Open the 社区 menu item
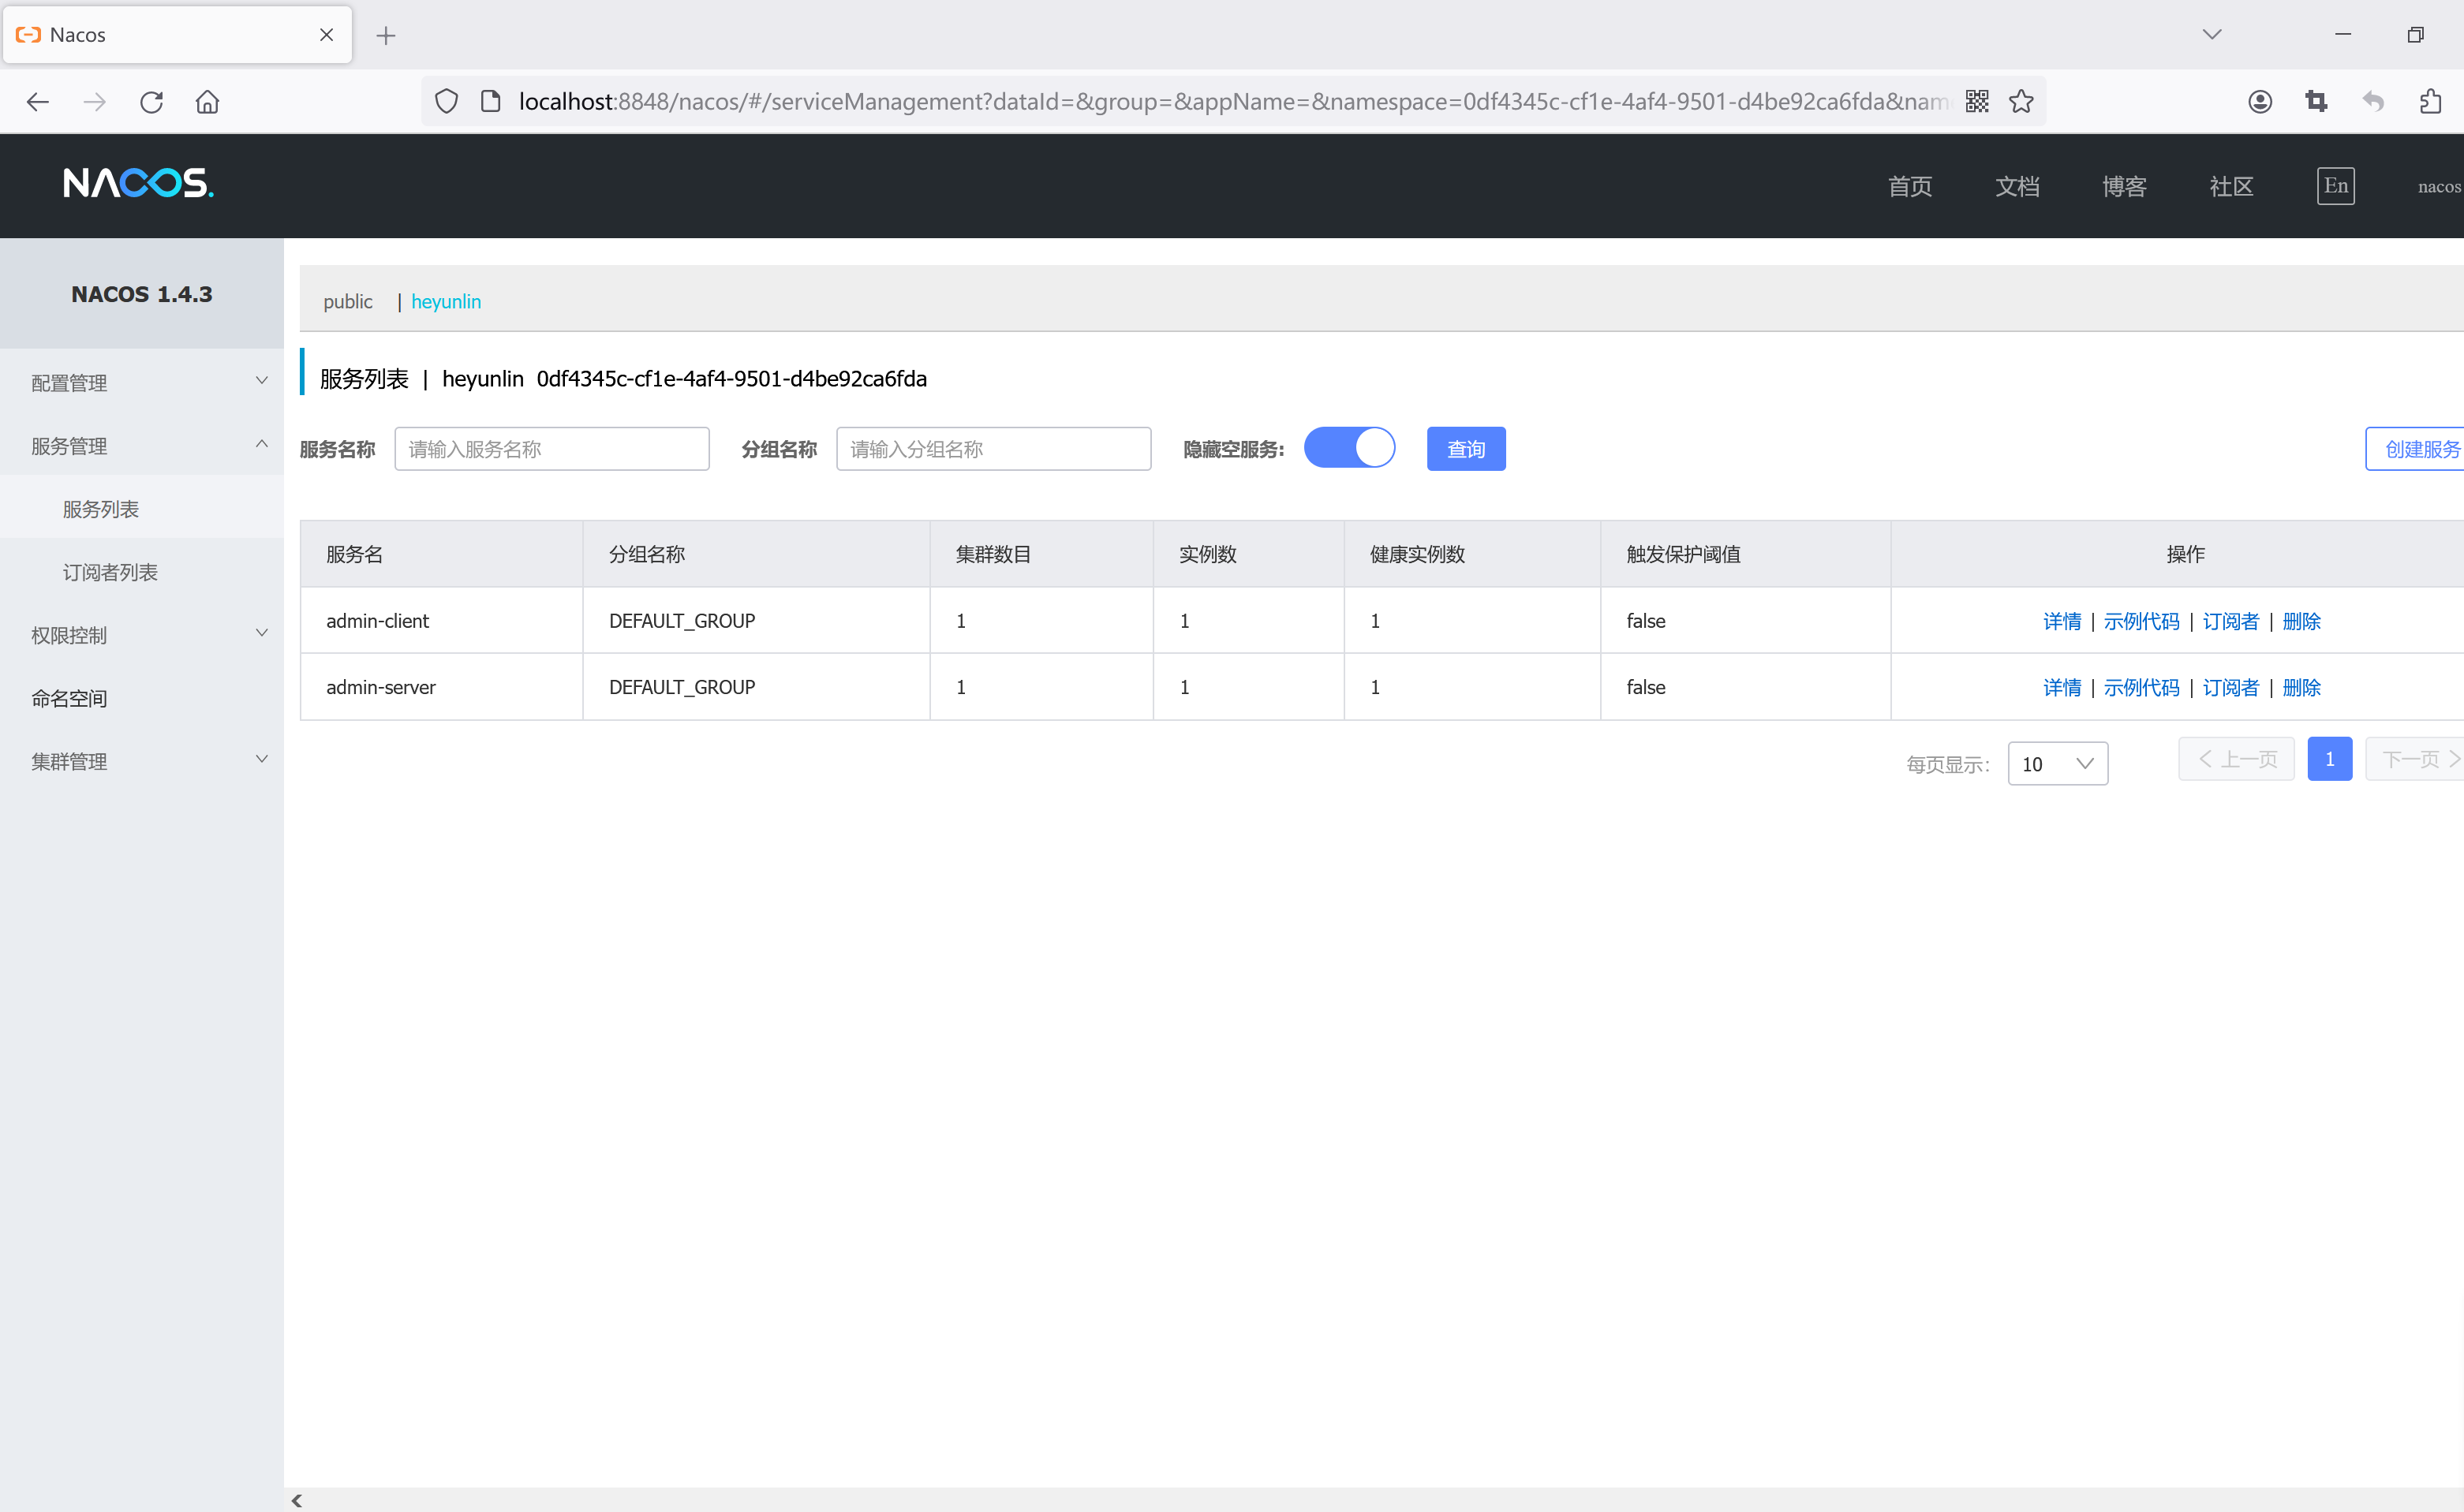 click(x=2231, y=186)
